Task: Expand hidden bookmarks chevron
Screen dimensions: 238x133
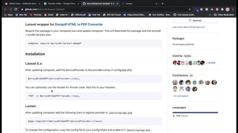Action: point(210,15)
